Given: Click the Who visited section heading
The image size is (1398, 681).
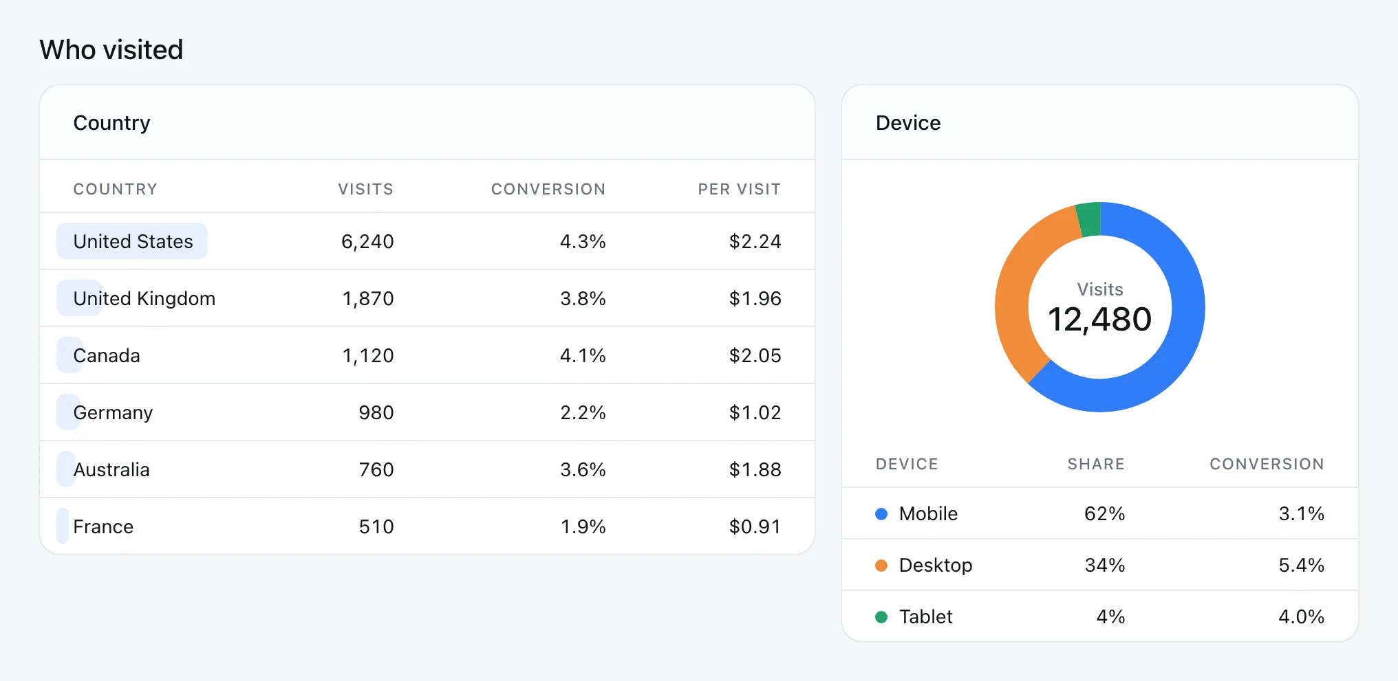Looking at the screenshot, I should 111,50.
